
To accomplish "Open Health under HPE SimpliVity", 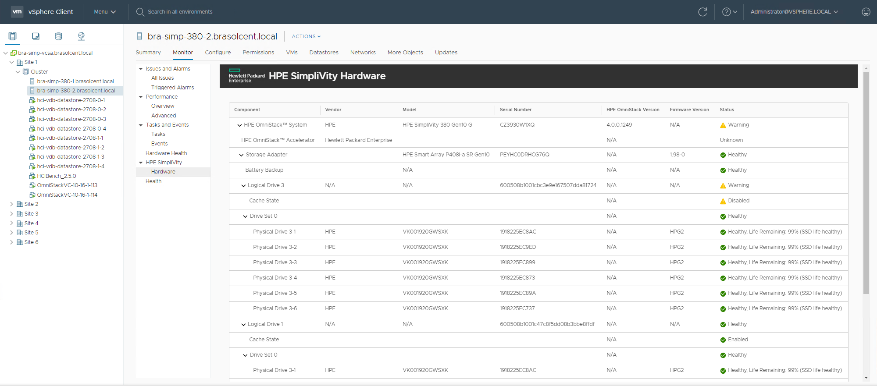I will (x=153, y=181).
